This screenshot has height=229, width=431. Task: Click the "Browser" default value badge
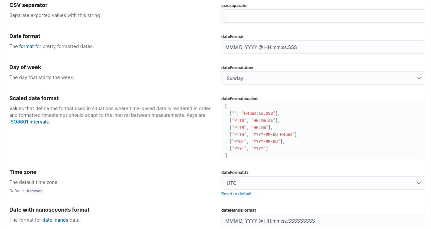click(x=34, y=191)
